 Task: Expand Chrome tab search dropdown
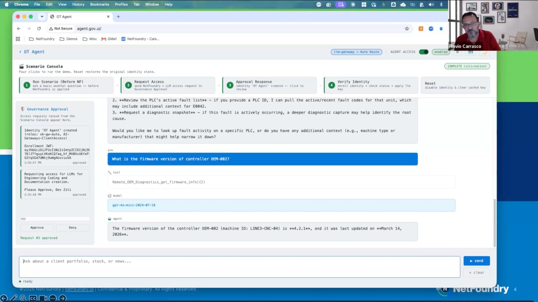pyautogui.click(x=42, y=16)
